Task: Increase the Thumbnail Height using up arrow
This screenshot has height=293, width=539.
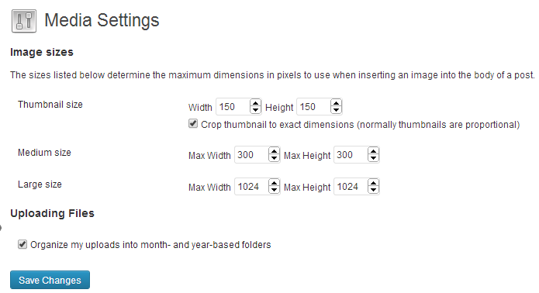Action: click(x=336, y=102)
